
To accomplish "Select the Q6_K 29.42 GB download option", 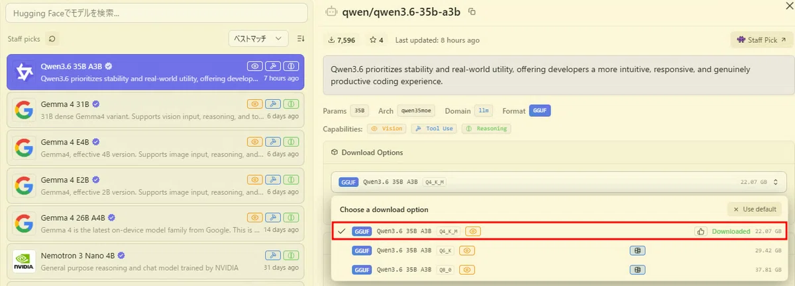I will pos(558,250).
